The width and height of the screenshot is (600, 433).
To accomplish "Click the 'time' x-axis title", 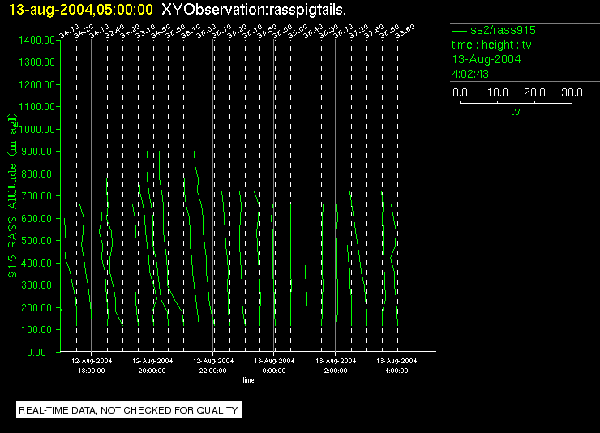I will coord(248,380).
